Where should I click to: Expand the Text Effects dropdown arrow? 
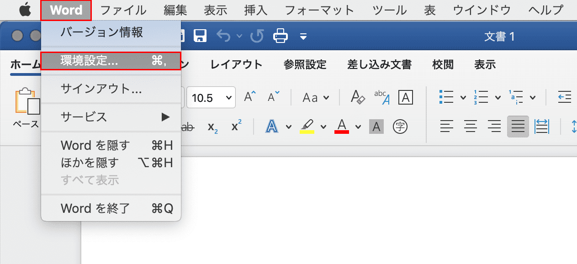pos(289,127)
